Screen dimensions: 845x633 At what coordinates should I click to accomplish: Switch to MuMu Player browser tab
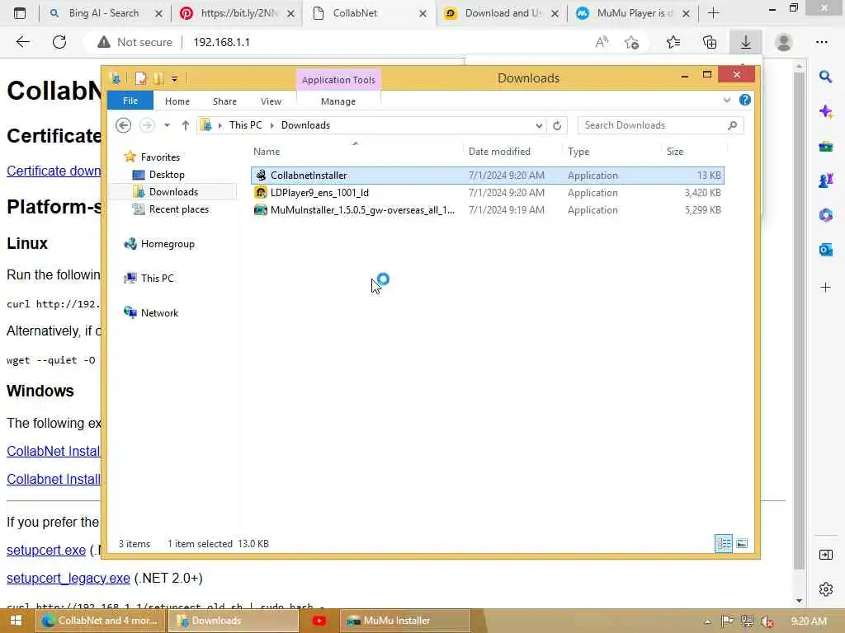635,13
